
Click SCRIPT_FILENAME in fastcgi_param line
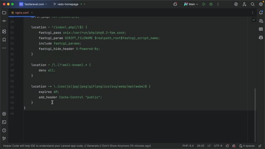79,38
